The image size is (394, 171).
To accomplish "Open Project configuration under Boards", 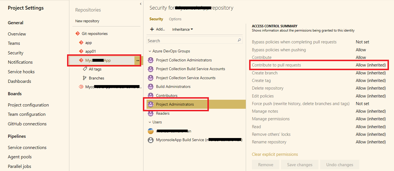I will coord(28,105).
